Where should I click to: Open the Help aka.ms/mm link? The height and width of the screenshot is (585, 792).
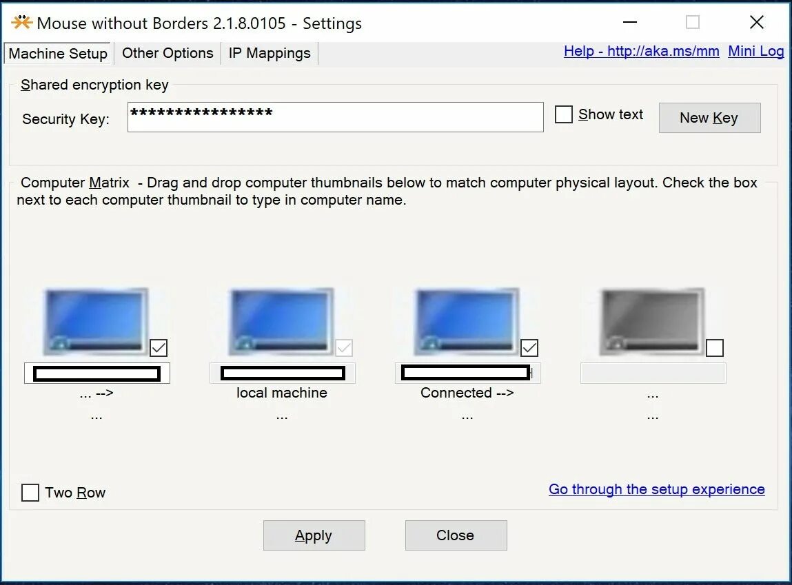point(642,51)
